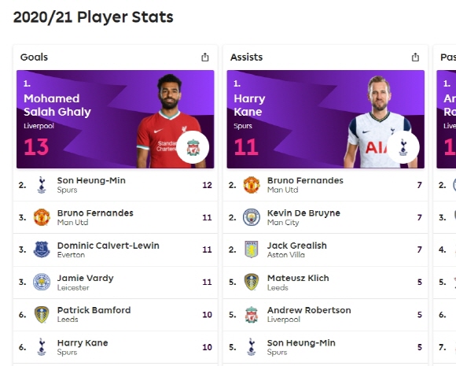Click the Harry Kane top assists banner
456x366 pixels.
[325, 119]
